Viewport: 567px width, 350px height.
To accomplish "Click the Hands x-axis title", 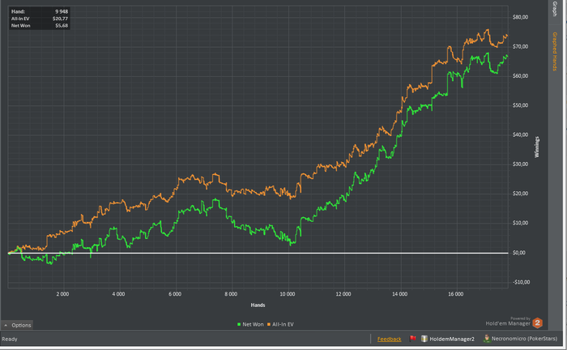I will 258,305.
